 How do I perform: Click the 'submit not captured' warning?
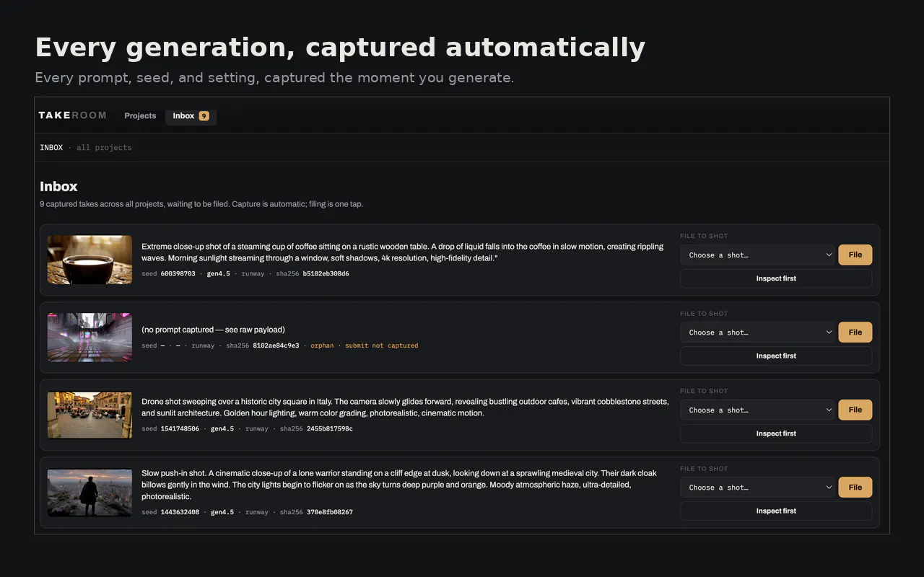(x=381, y=345)
